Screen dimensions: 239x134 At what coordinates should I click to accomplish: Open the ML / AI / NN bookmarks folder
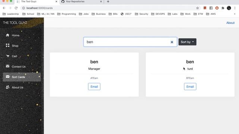click(x=46, y=14)
